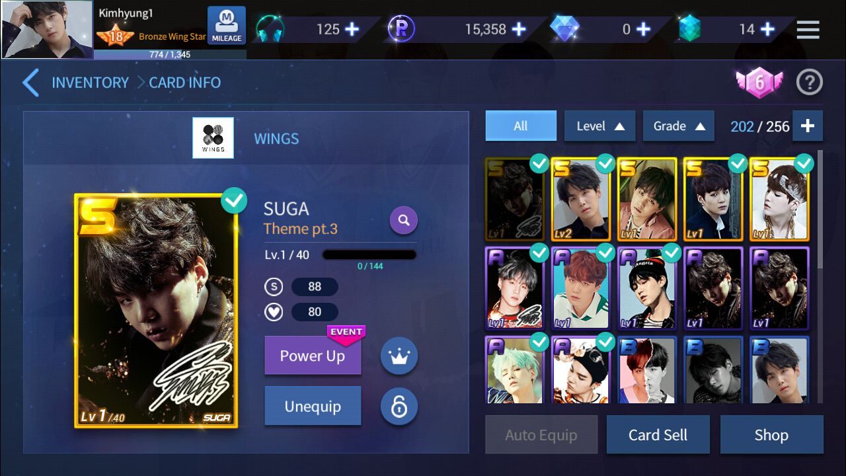Click the Card Sell button
846x476 pixels.
[658, 434]
